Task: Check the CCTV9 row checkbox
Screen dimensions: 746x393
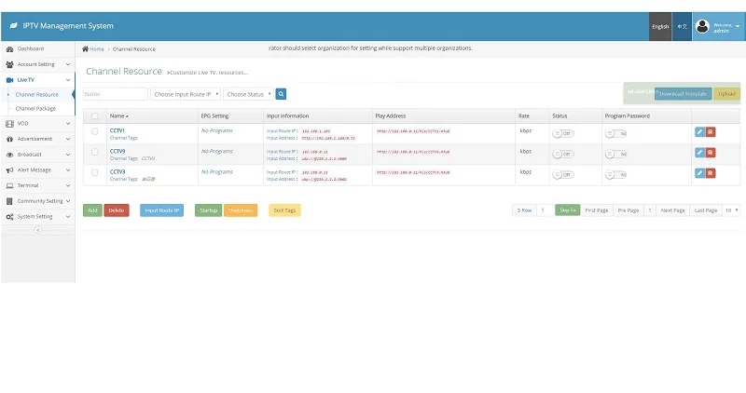Action: [95, 152]
